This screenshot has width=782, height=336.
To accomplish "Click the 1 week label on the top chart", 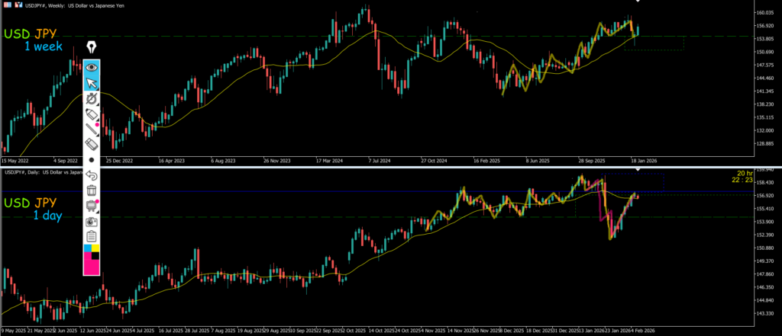I will [44, 47].
